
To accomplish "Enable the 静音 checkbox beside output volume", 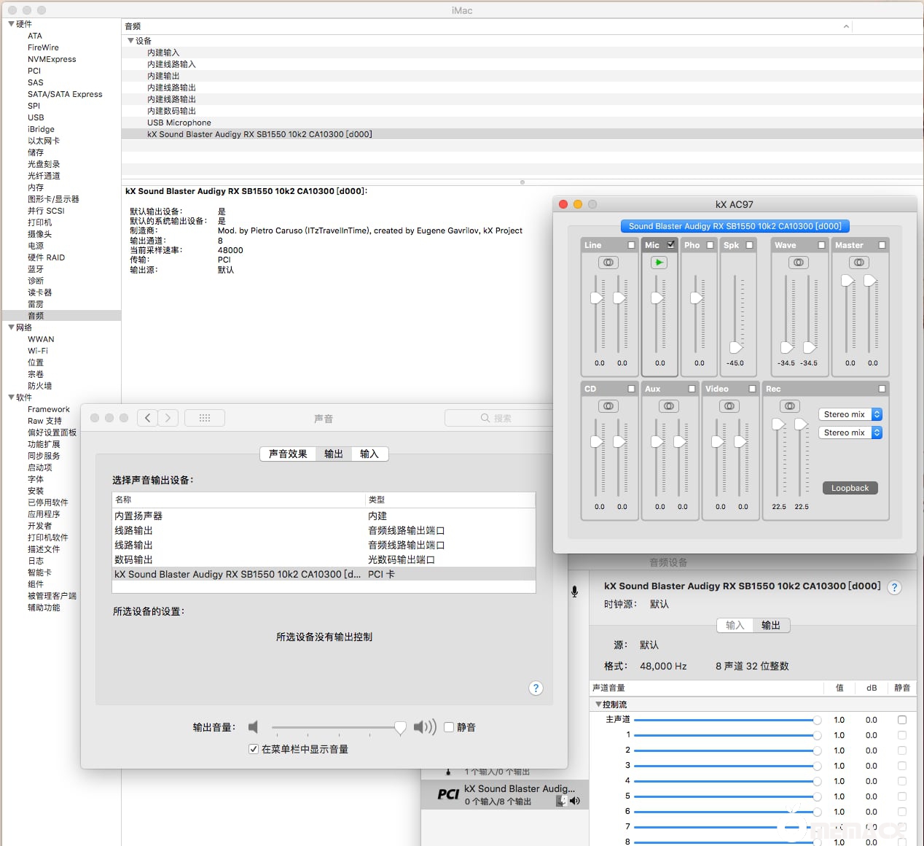I will tap(449, 727).
